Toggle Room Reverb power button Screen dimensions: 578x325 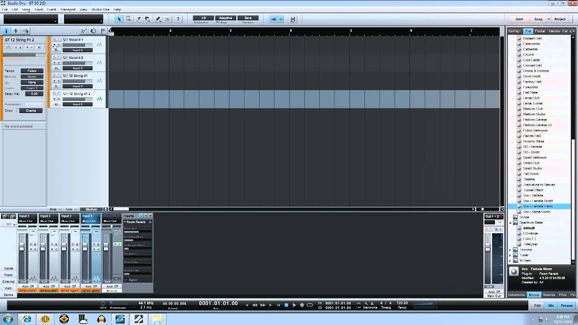(150, 222)
